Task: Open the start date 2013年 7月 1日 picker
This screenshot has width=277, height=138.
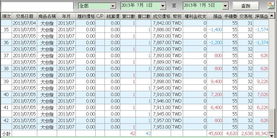Action: point(163,6)
